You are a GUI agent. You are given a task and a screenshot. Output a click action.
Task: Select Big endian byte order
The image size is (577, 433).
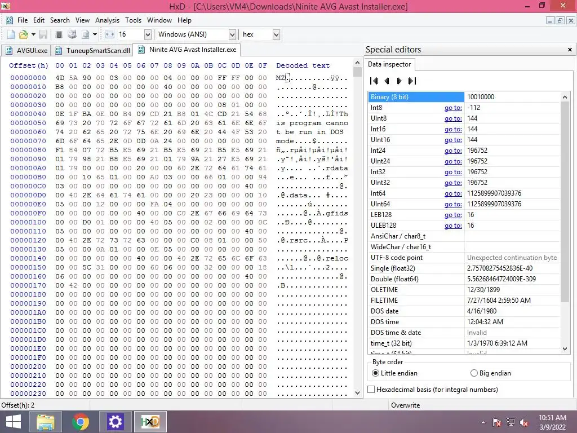point(491,373)
